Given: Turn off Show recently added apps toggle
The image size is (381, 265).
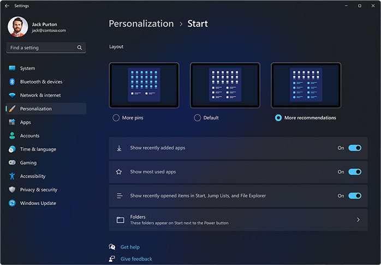Looking at the screenshot, I should click(355, 148).
